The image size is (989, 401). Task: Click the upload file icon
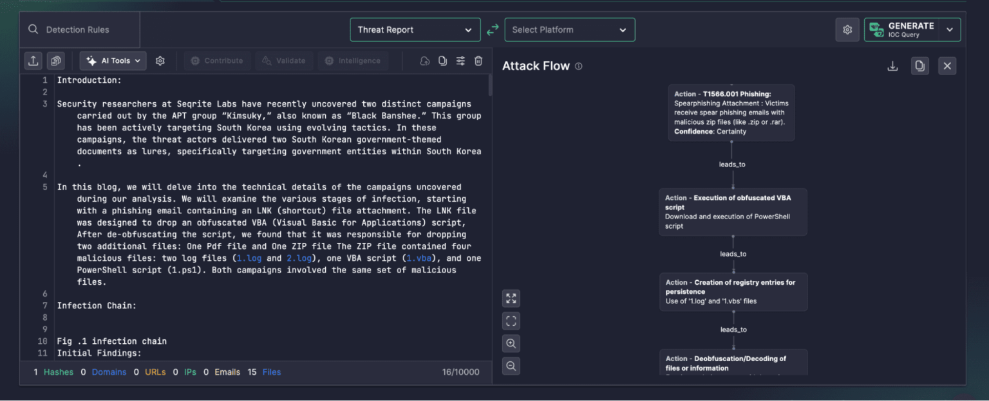click(x=33, y=60)
